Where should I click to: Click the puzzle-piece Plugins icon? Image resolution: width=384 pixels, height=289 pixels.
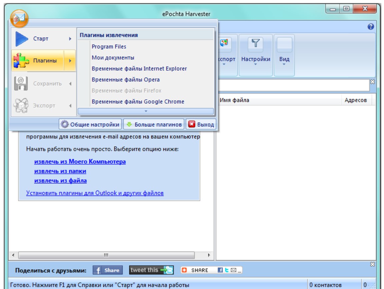click(x=21, y=60)
